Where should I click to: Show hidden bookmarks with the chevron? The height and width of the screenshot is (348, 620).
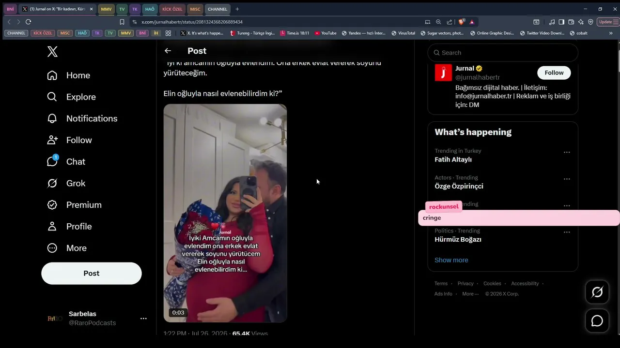[611, 33]
